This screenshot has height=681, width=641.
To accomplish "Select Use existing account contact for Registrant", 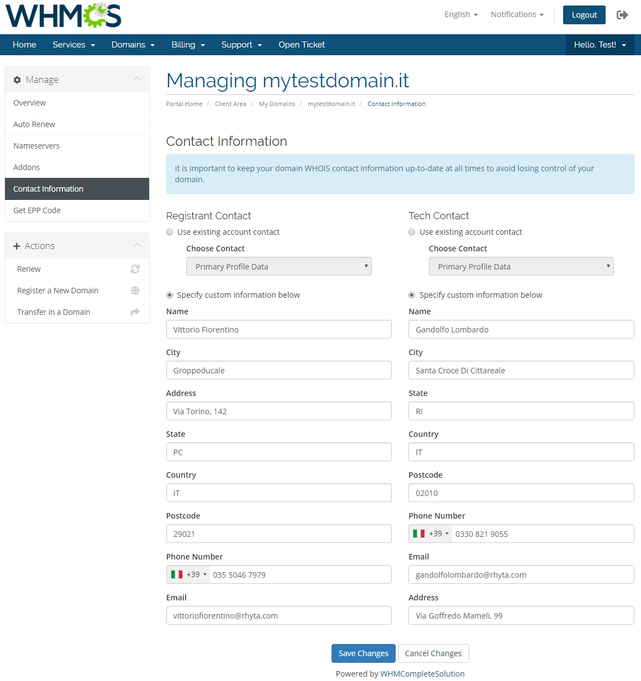I will (x=169, y=232).
